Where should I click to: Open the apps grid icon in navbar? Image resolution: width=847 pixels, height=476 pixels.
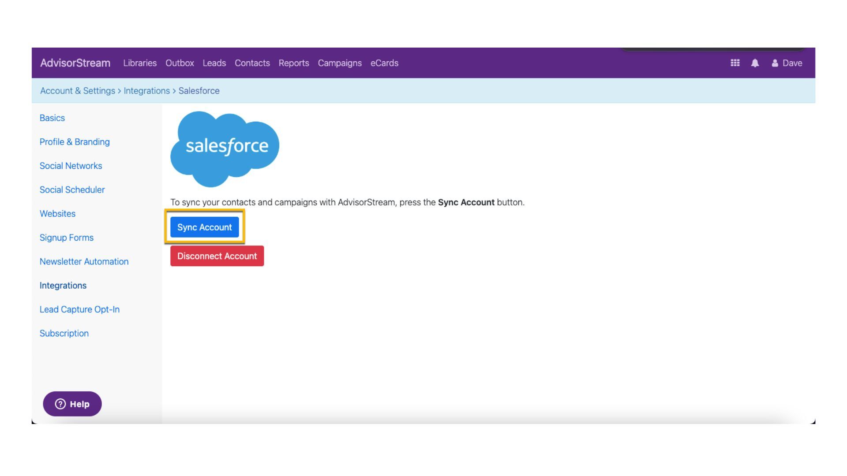click(x=735, y=63)
